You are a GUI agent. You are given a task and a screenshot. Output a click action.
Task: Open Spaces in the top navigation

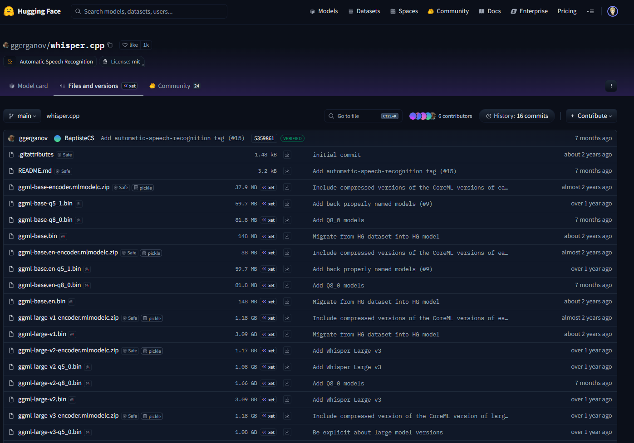(404, 11)
